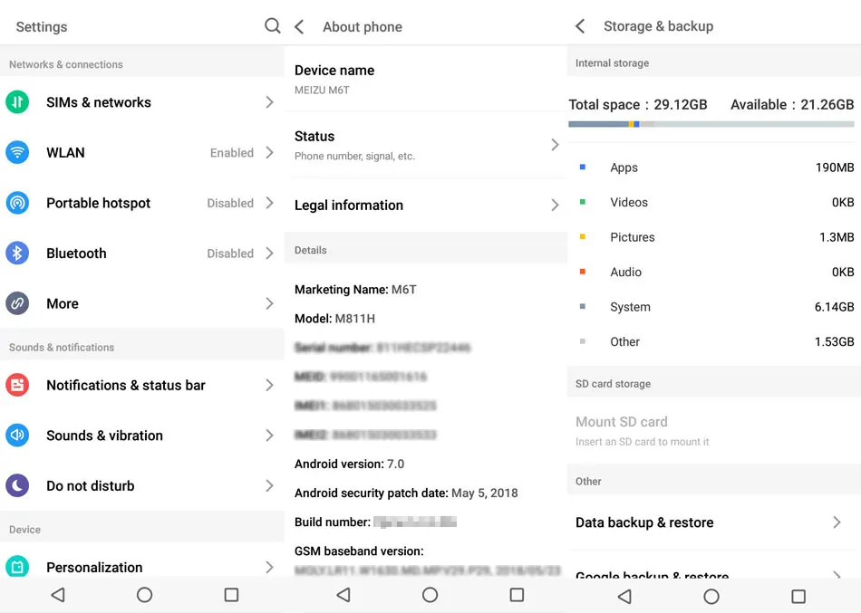
Task: Tap the SIMs & networks green icon
Action: (17, 102)
